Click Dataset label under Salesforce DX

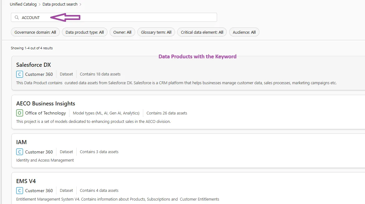66,74
